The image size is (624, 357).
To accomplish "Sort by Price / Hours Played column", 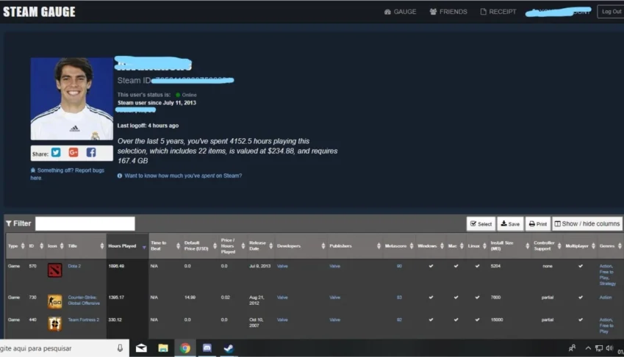I will point(232,246).
